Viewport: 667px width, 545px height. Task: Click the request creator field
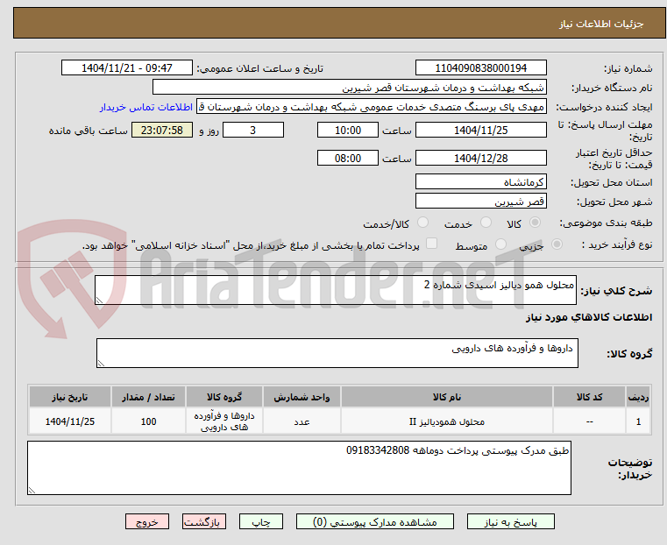click(x=372, y=107)
